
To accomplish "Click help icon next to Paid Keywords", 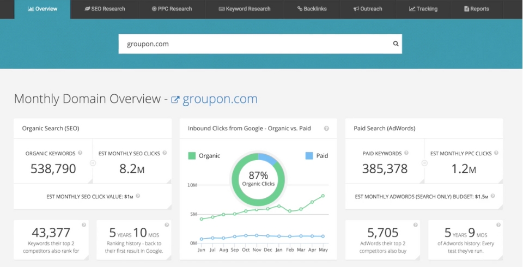I will pyautogui.click(x=406, y=153).
